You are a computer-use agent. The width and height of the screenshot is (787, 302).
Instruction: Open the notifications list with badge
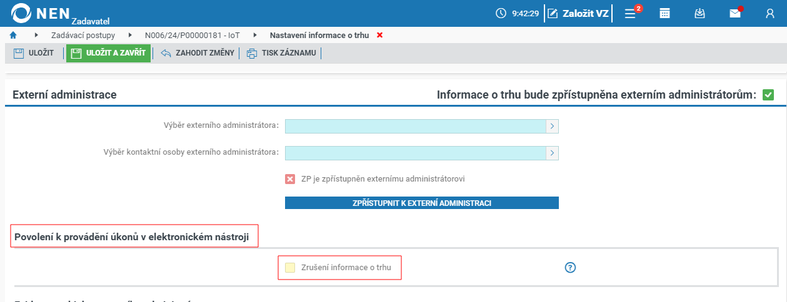631,13
